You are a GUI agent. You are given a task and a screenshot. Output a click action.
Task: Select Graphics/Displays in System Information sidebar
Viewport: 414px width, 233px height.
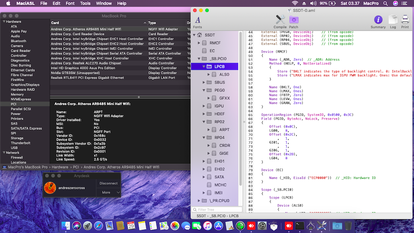click(25, 85)
